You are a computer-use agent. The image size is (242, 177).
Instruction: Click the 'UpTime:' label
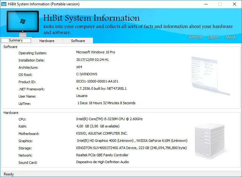25,104
